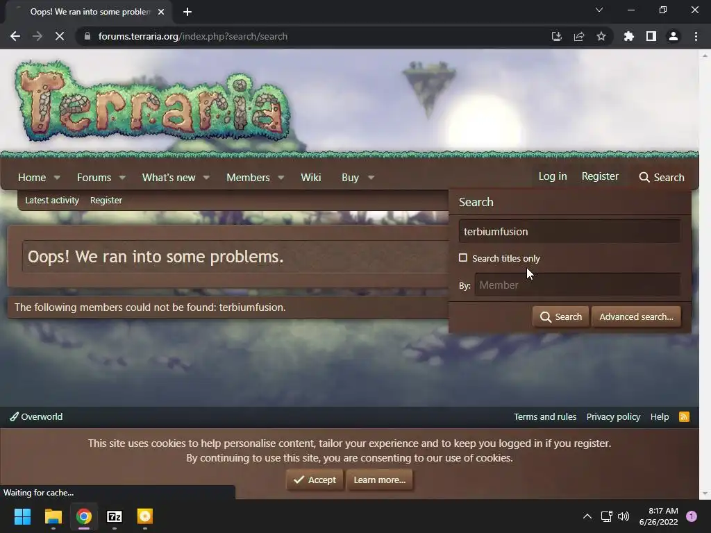Open Latest activity sub-navigation link
Viewport: 711px width, 533px height.
51,201
